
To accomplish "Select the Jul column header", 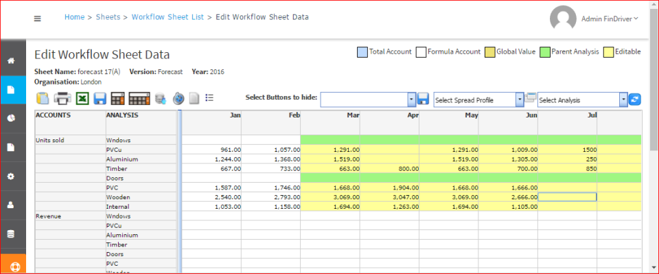I will 568,122.
